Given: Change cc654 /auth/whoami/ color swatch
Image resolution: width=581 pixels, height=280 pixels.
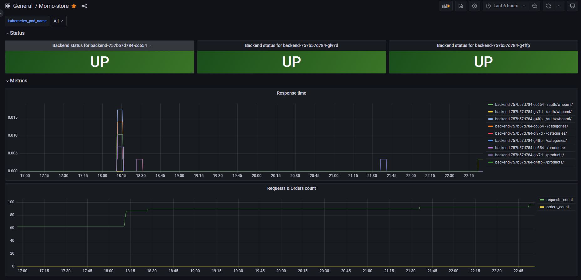Looking at the screenshot, I should (x=491, y=105).
